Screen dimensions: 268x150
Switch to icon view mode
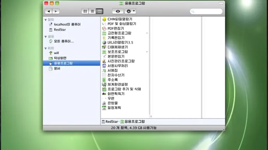(85, 12)
